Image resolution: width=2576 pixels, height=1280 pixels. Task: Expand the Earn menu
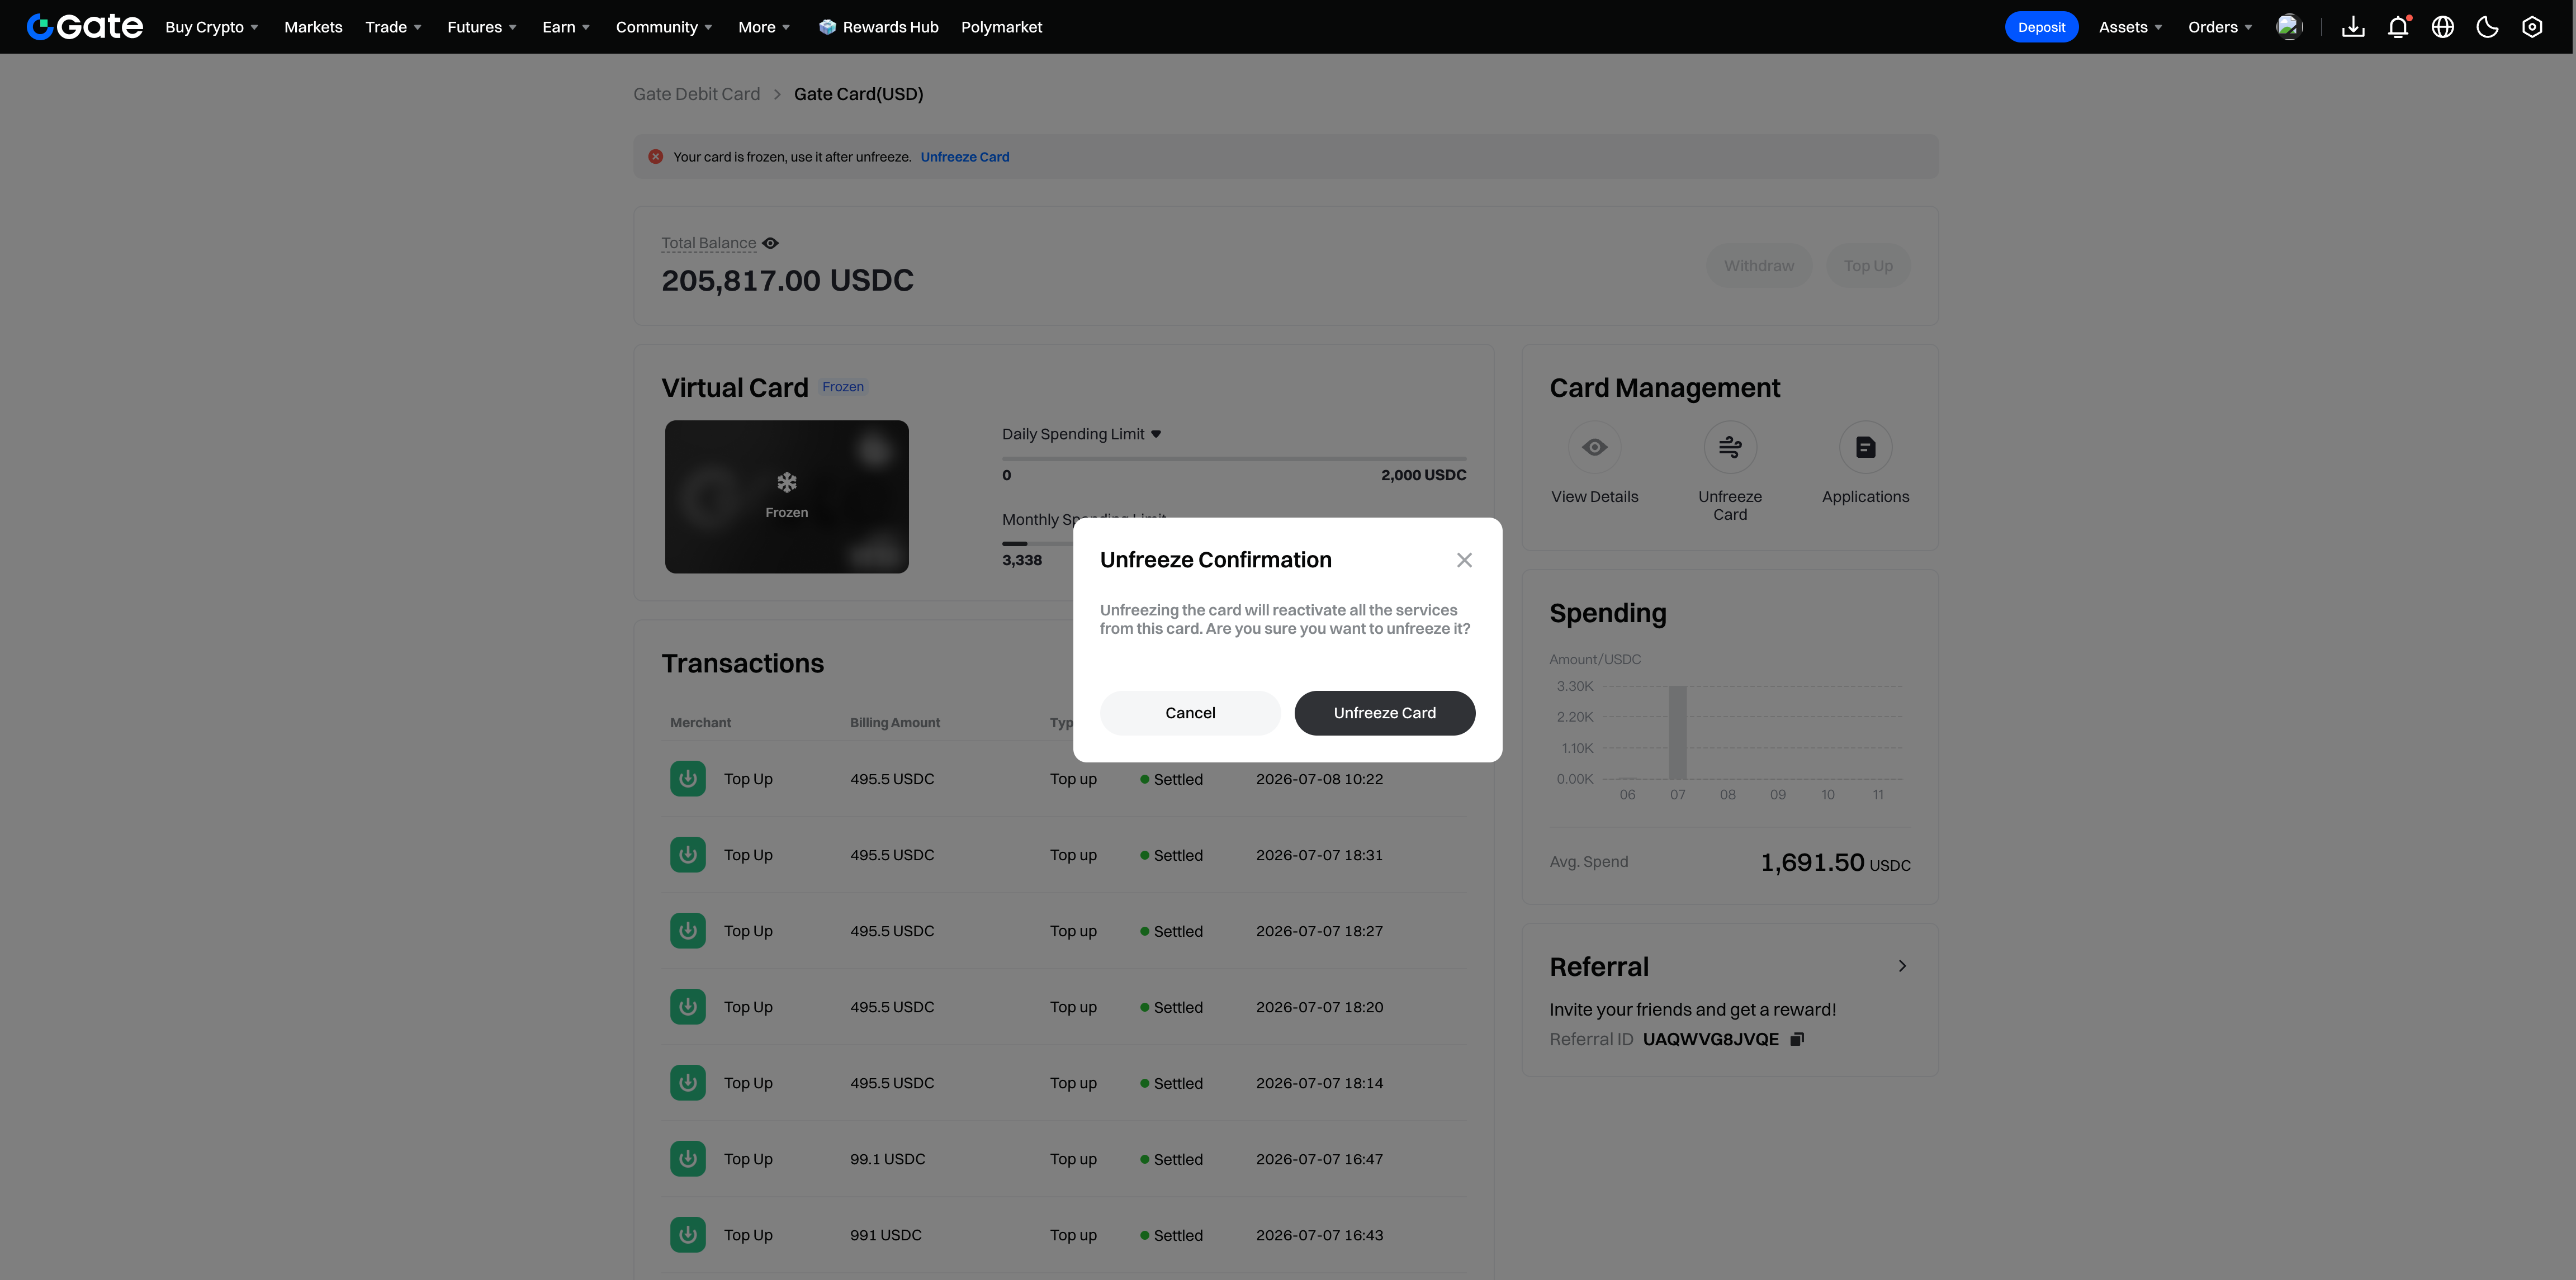pyautogui.click(x=566, y=27)
